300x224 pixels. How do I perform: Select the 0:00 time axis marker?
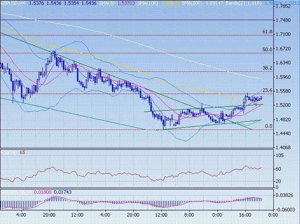click(217, 215)
